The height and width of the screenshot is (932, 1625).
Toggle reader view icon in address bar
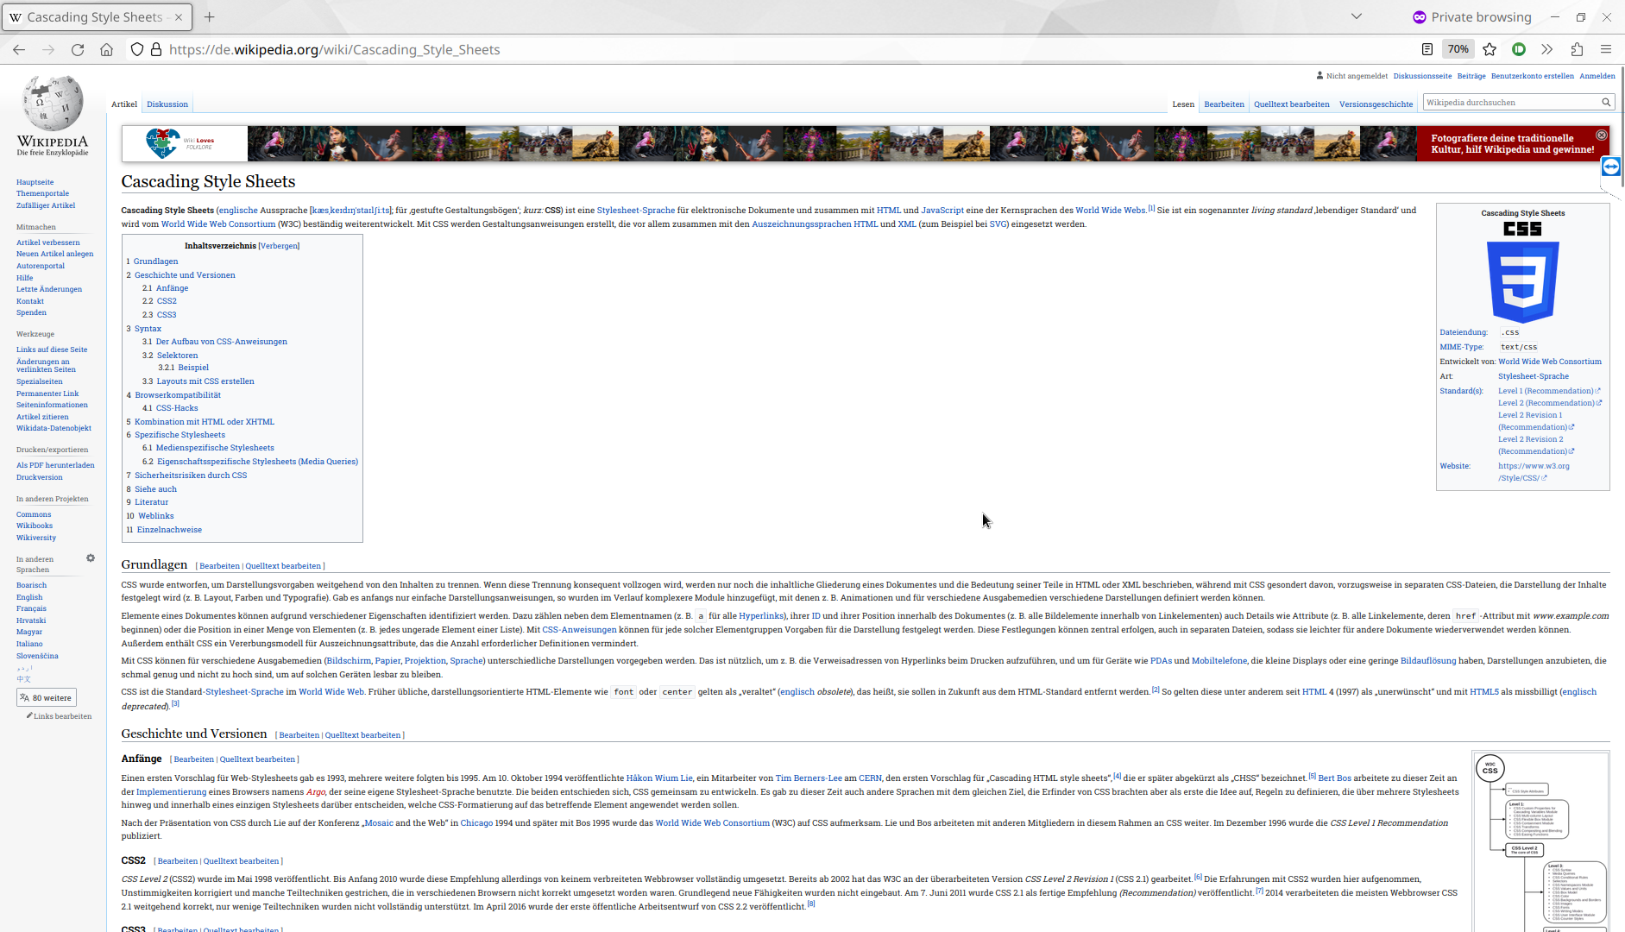tap(1427, 49)
